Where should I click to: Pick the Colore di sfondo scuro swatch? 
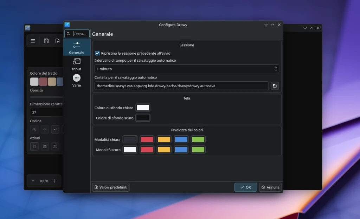tap(143, 118)
